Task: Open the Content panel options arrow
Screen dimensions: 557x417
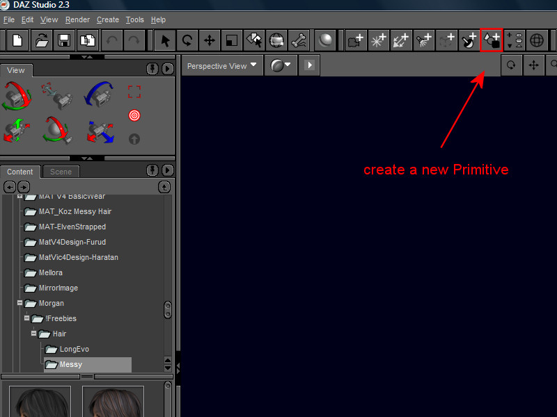Action: pyautogui.click(x=168, y=170)
